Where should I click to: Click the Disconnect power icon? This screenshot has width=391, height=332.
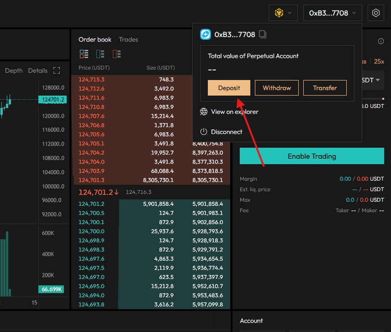[204, 132]
